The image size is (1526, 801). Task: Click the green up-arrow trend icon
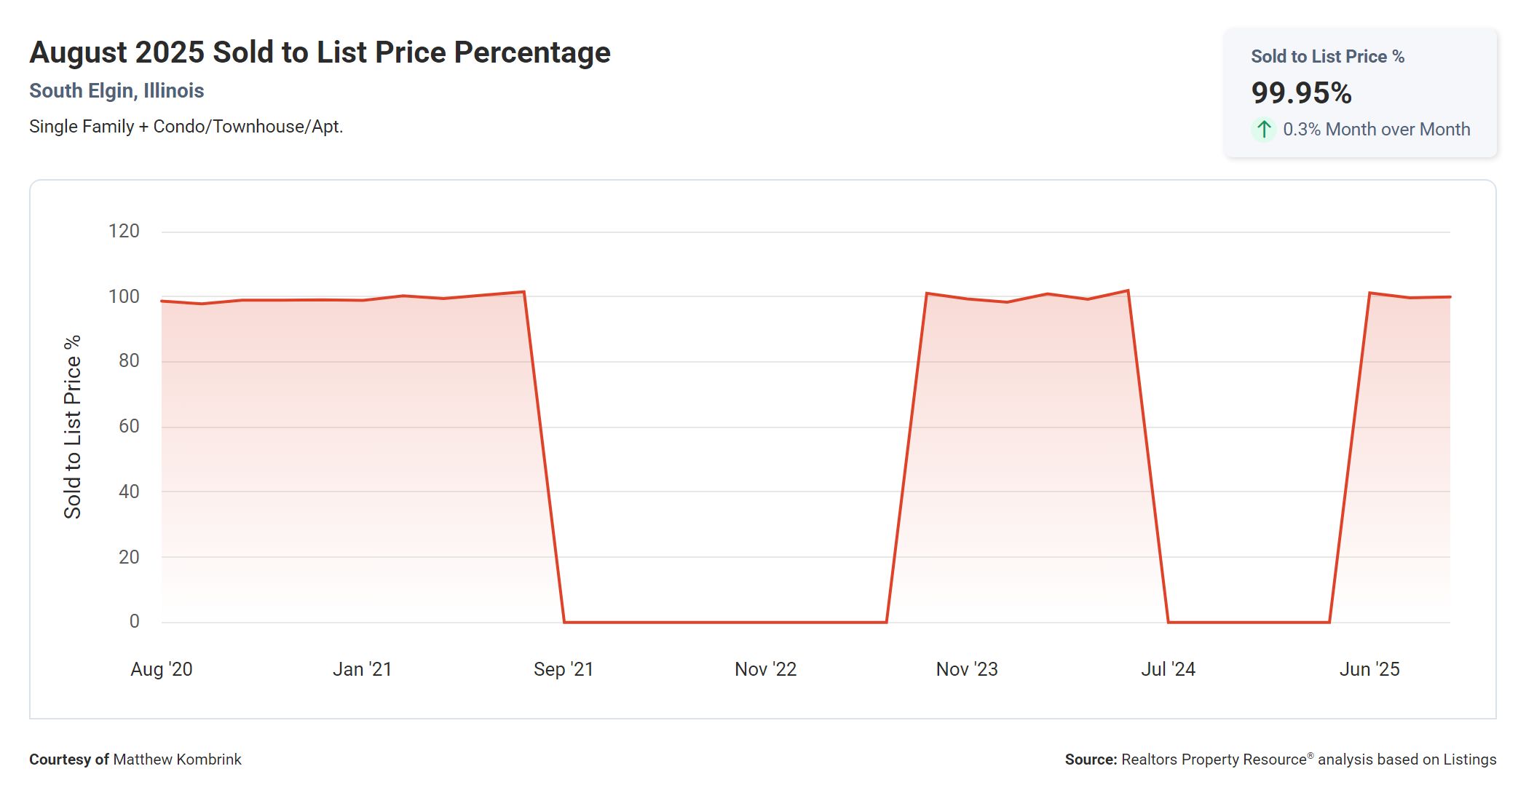pos(1264,130)
